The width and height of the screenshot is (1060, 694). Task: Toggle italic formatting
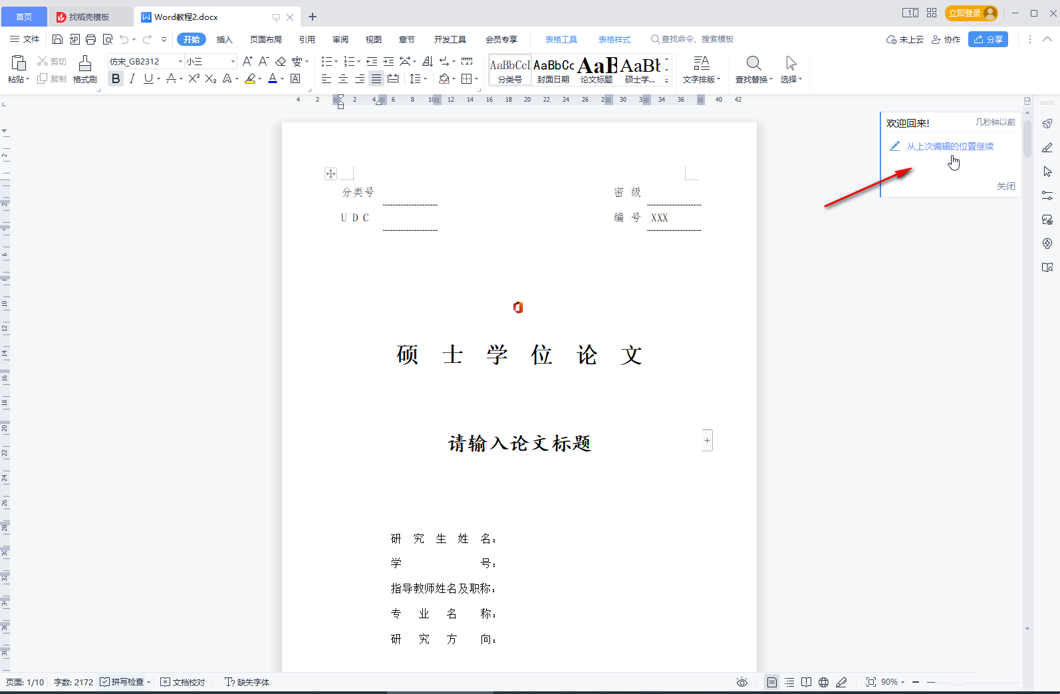click(132, 78)
